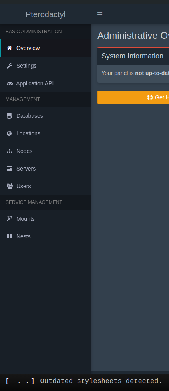Screen dimensions: 169x391
Task: Click the MANAGEMENT section header
Action: coord(23,99)
